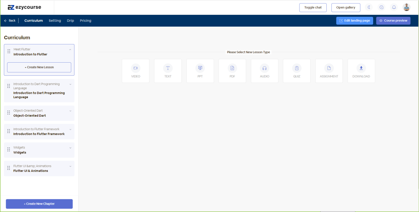The height and width of the screenshot is (212, 419).
Task: Pick the PPT lesson type icon
Action: 200,68
